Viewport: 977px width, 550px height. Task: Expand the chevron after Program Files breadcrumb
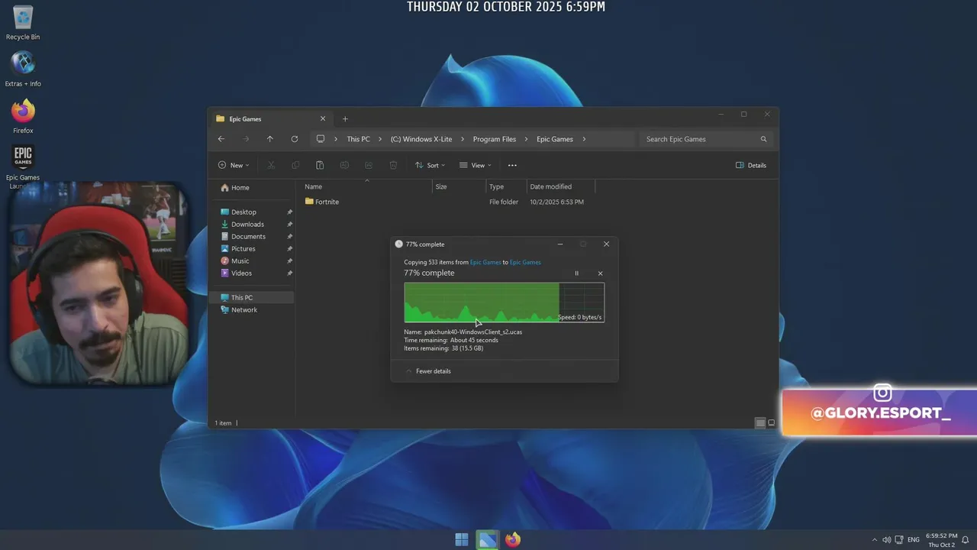click(x=526, y=139)
